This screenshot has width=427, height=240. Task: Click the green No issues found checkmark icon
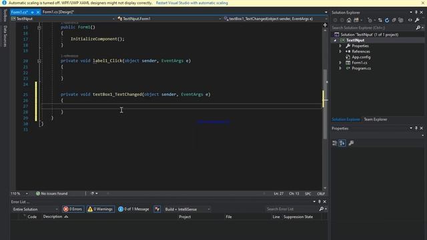pos(38,193)
